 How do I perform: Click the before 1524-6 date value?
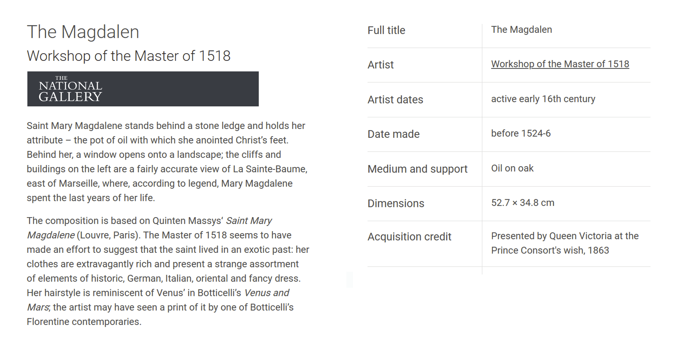[521, 133]
